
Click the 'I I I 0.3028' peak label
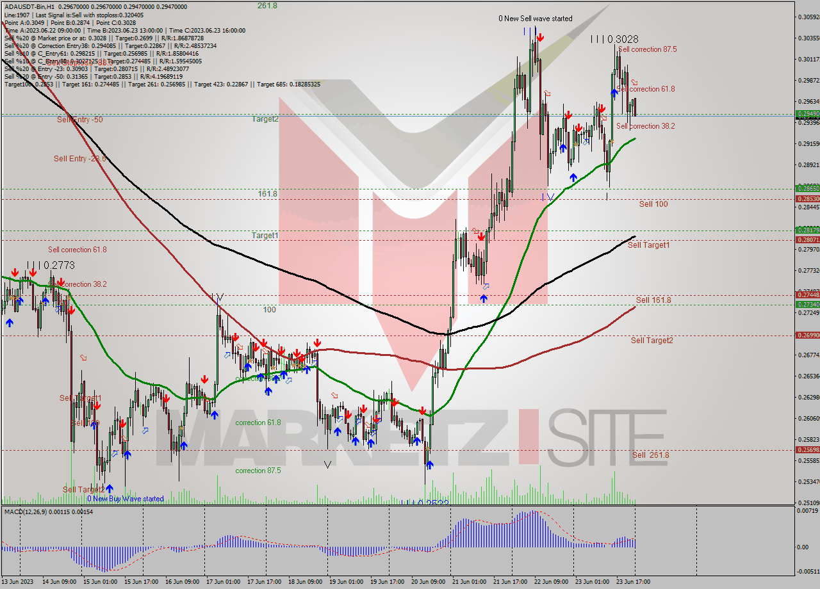click(614, 39)
